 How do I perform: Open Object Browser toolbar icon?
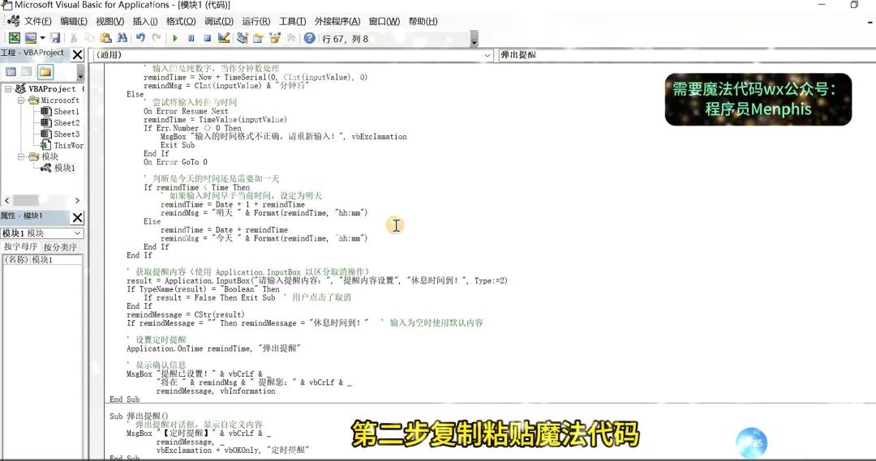coord(274,38)
